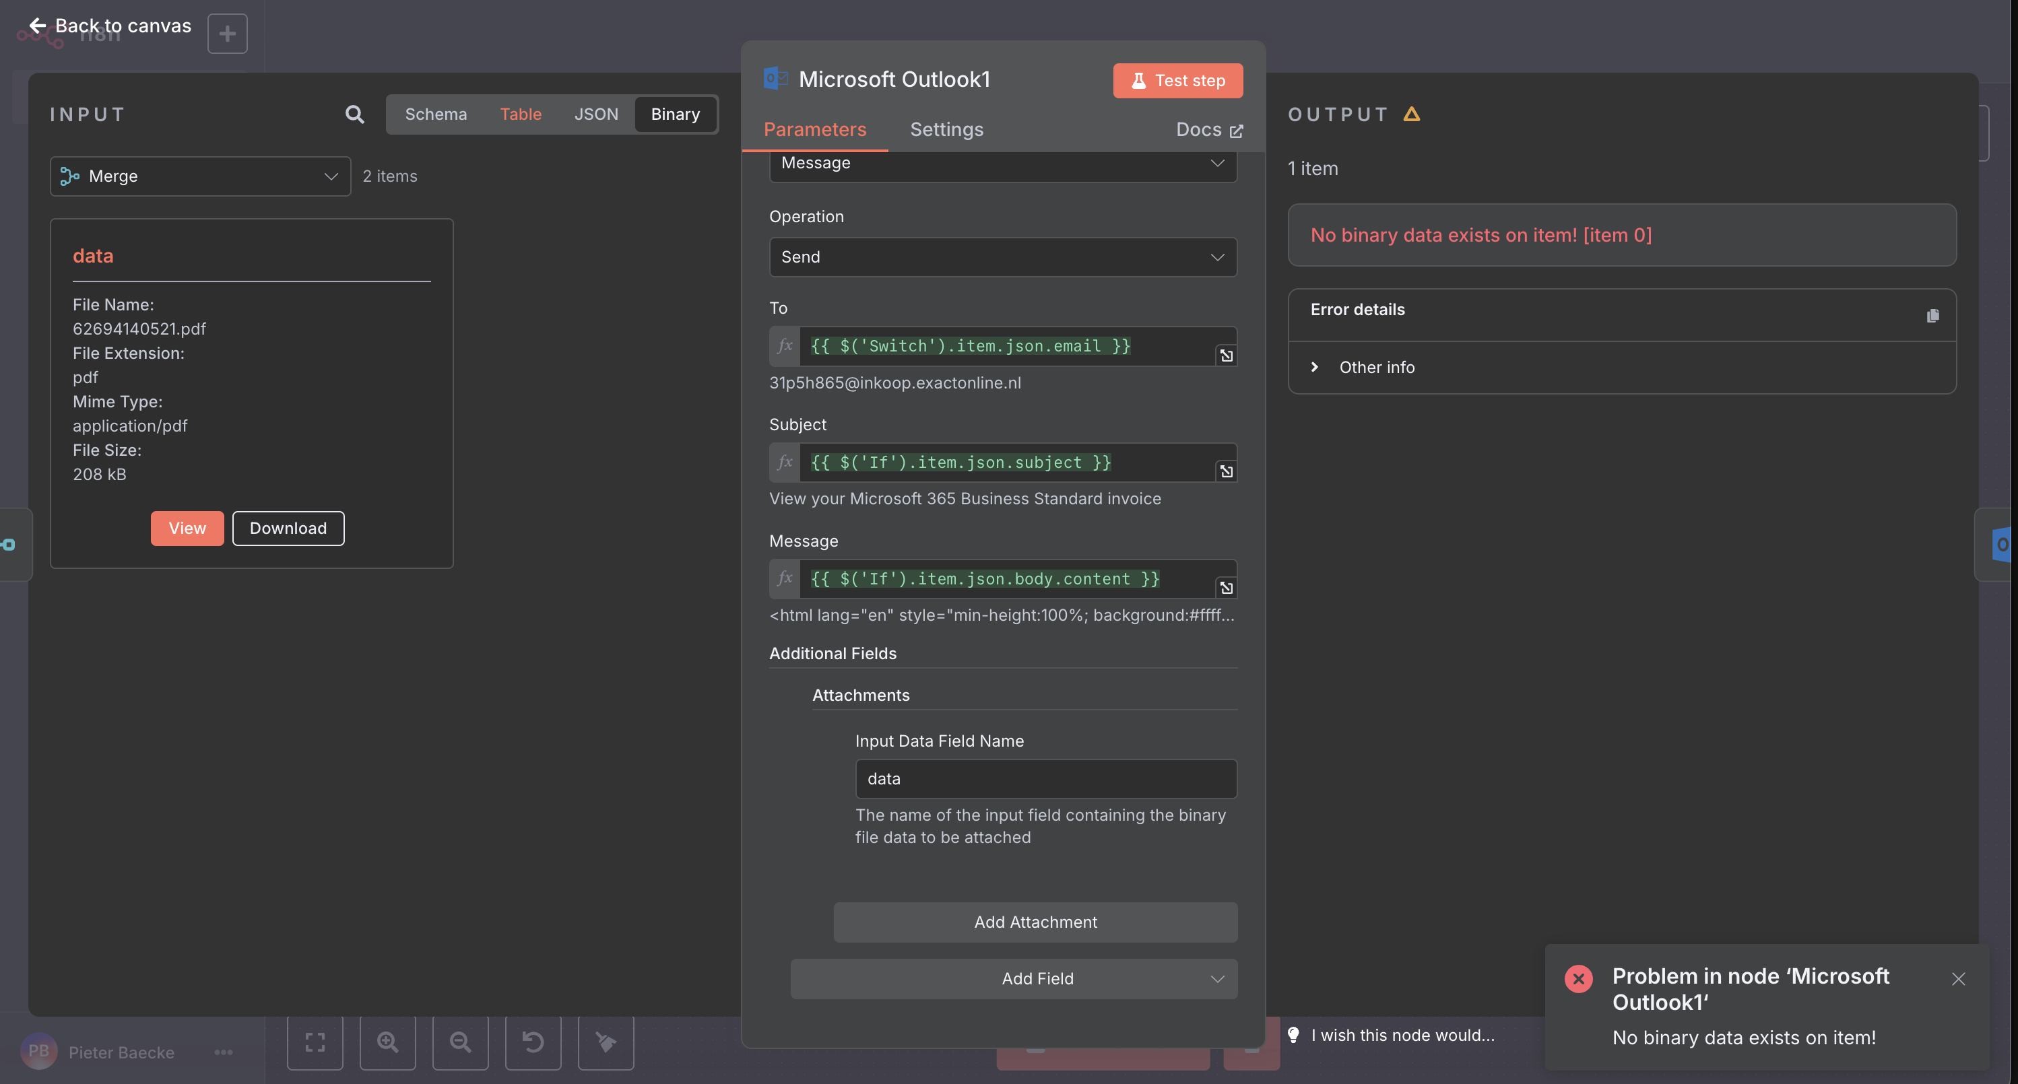Toggle the fx expression mode on the To field
This screenshot has width=2018, height=1084.
(x=785, y=346)
